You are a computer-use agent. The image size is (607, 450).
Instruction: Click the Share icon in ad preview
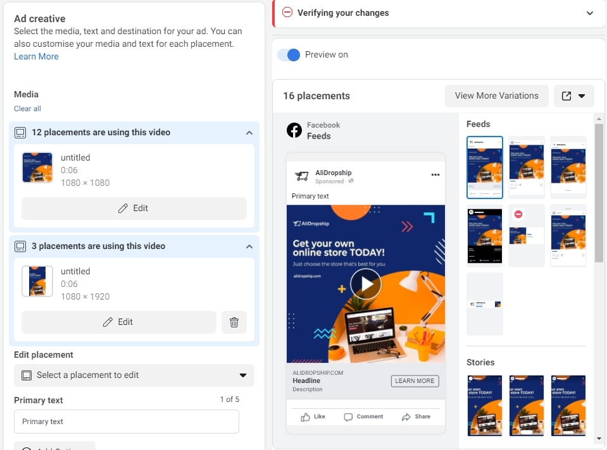pyautogui.click(x=406, y=417)
